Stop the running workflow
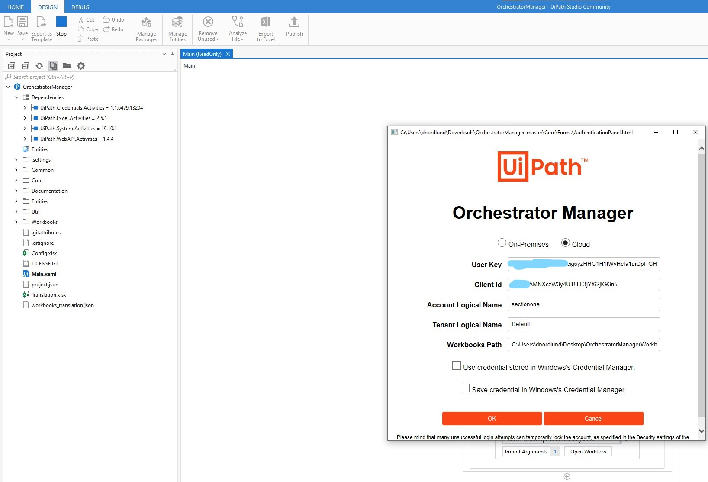 pos(61,26)
